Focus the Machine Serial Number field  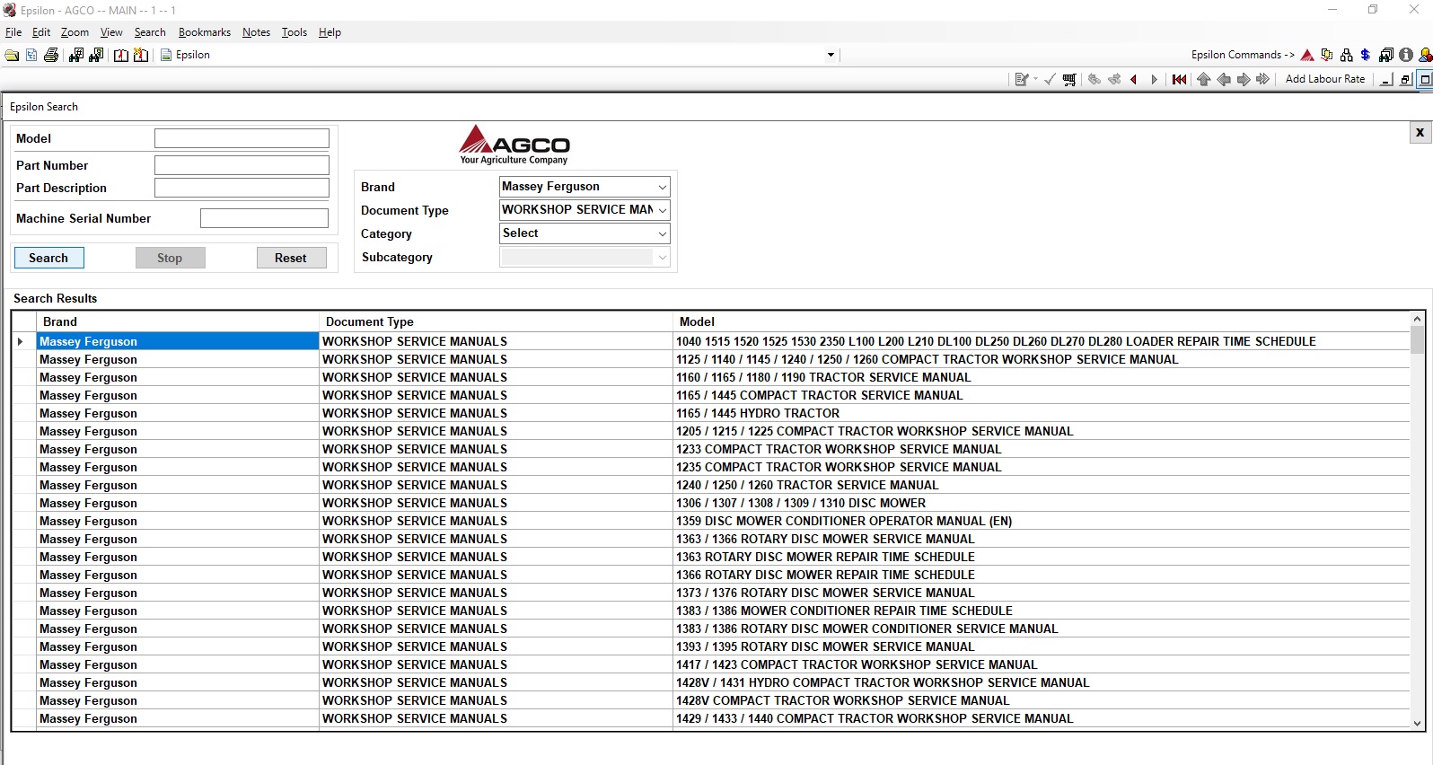tap(264, 218)
